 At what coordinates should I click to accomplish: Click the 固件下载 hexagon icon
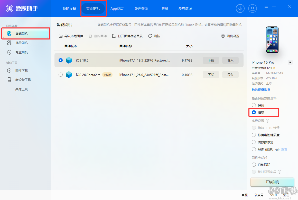(9, 71)
